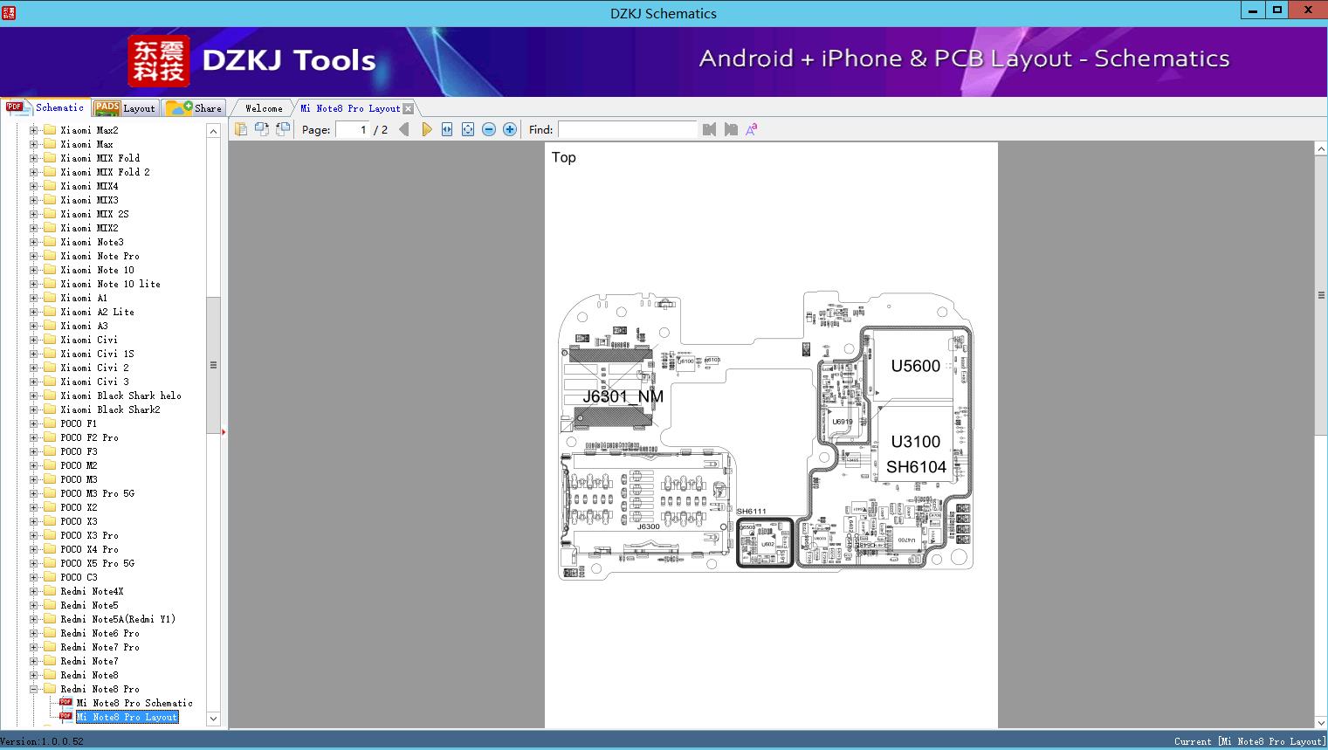
Task: Click the SH6111 shield outline on the board
Action: coord(765,543)
